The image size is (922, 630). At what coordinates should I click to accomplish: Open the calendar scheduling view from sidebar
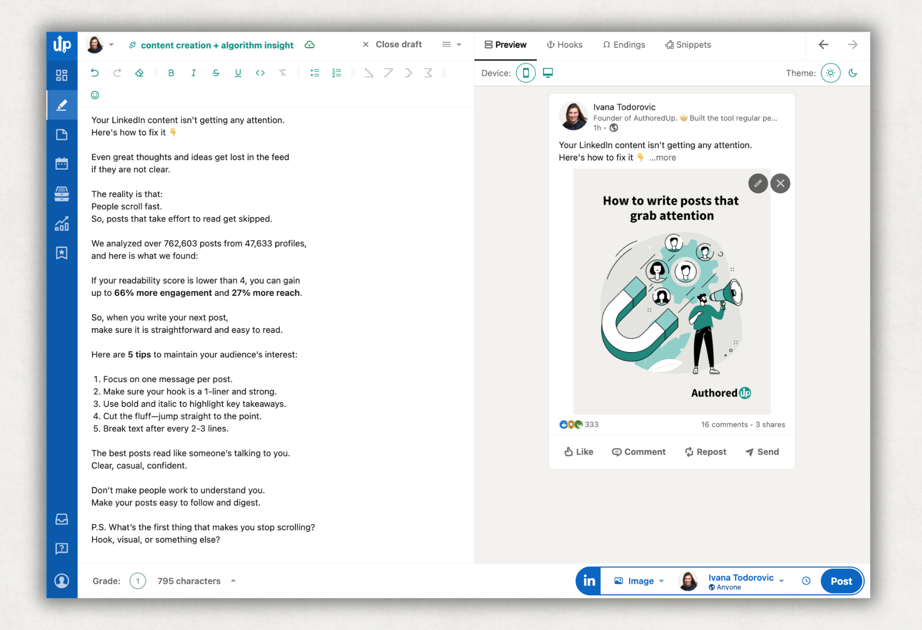click(x=62, y=163)
